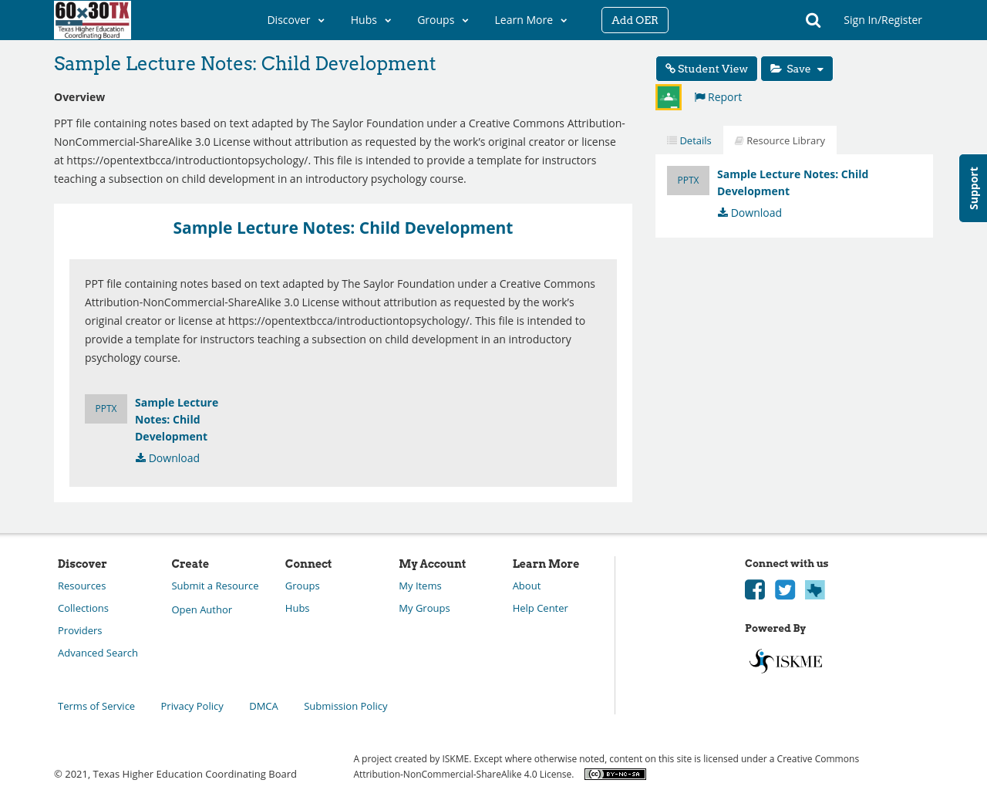987x790 pixels.
Task: Open the Groups dropdown menu
Action: tap(443, 20)
